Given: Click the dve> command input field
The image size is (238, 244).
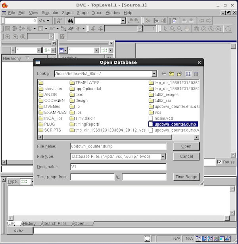Looking at the screenshot, I should coord(134,230).
